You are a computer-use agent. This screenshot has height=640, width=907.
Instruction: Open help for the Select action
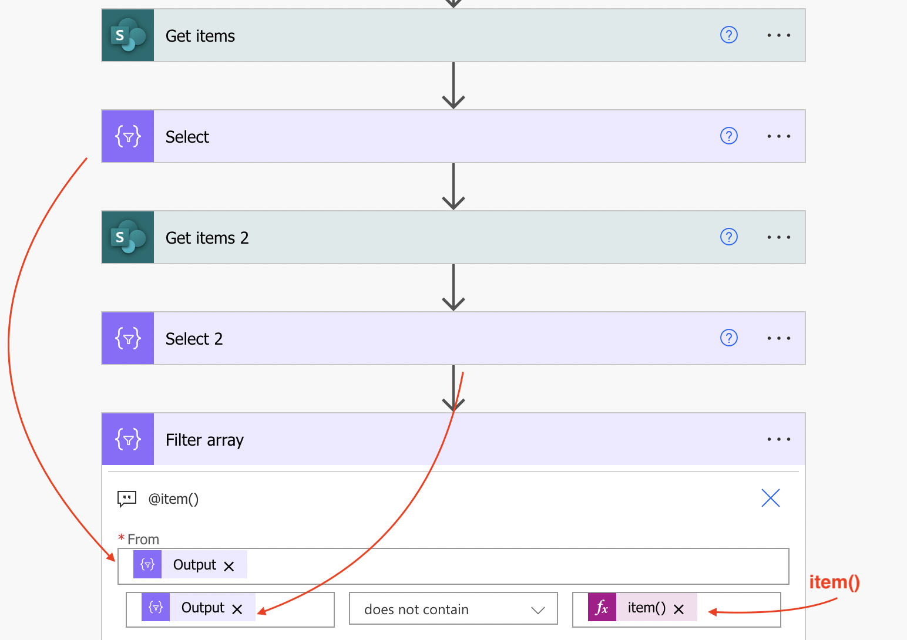(x=728, y=136)
